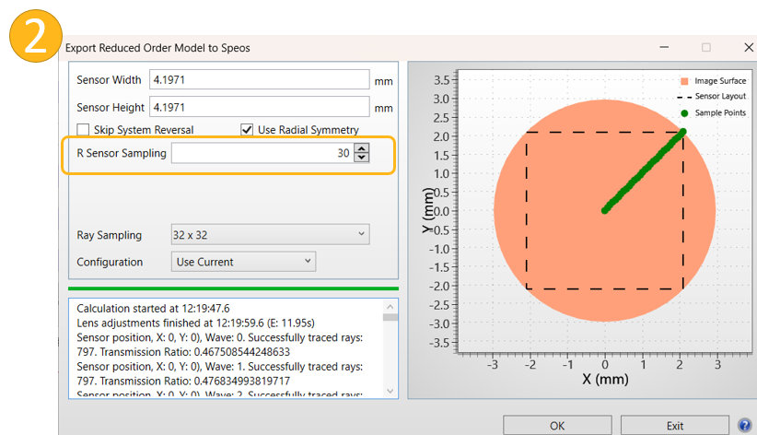Close the export dialog window

749,47
